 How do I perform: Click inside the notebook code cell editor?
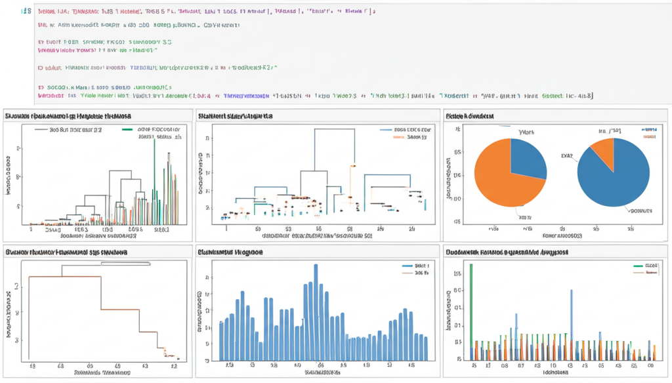point(328,52)
